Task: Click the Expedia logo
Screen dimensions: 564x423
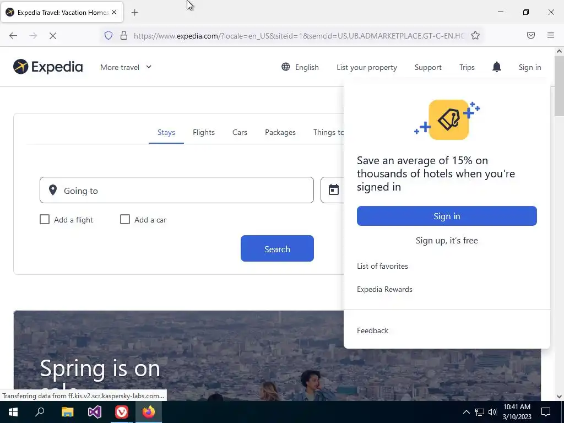Action: point(48,67)
